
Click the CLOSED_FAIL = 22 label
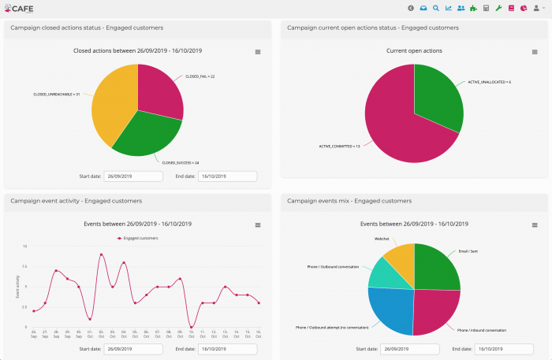pyautogui.click(x=200, y=76)
